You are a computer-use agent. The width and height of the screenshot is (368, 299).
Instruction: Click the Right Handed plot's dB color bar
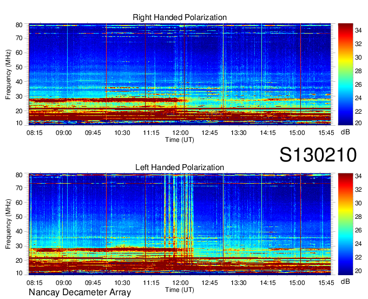(345, 74)
